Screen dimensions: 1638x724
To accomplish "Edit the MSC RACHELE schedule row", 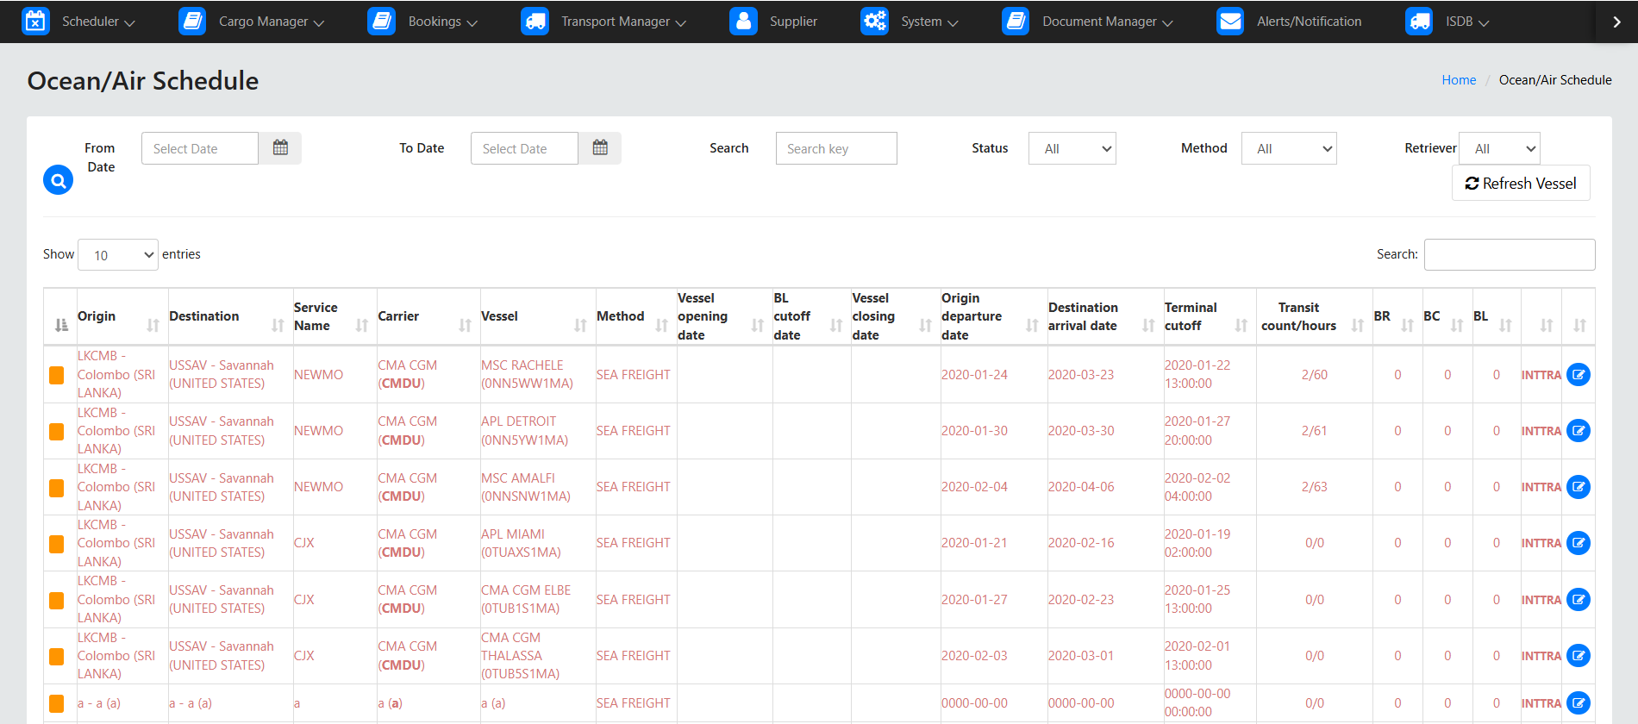I will point(1578,375).
